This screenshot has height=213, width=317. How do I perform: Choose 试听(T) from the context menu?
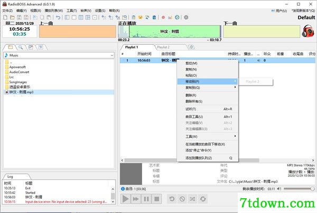pos(208,109)
